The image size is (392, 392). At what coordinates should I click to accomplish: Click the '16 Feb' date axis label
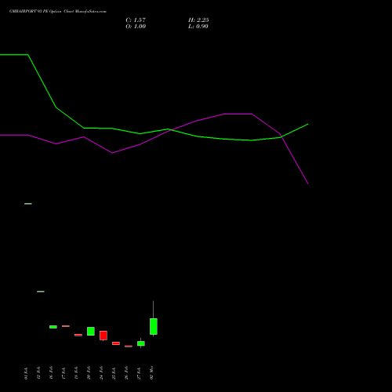tap(51, 373)
